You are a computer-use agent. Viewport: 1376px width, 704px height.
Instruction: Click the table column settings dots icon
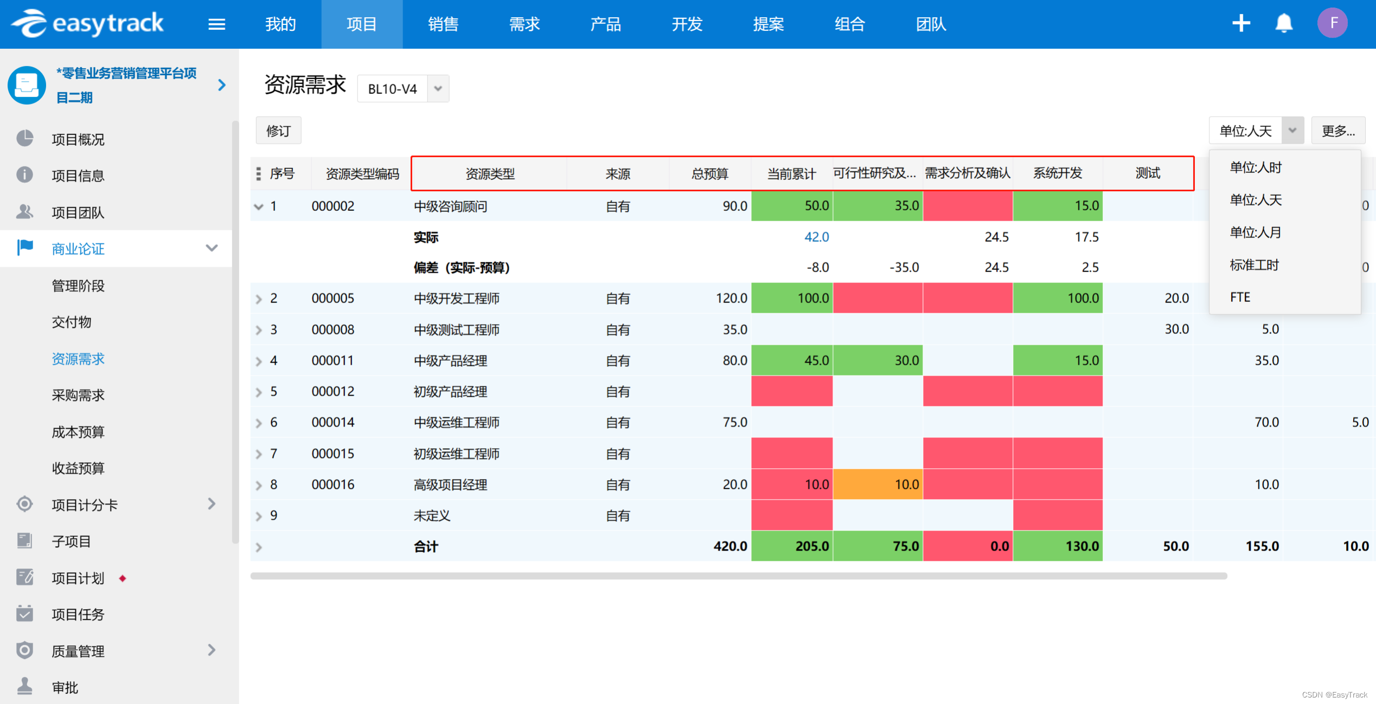coord(259,173)
